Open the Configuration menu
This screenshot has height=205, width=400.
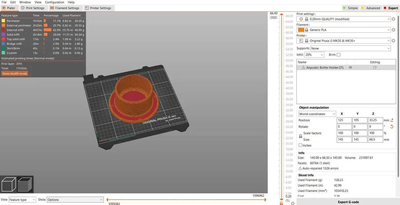(x=55, y=2)
